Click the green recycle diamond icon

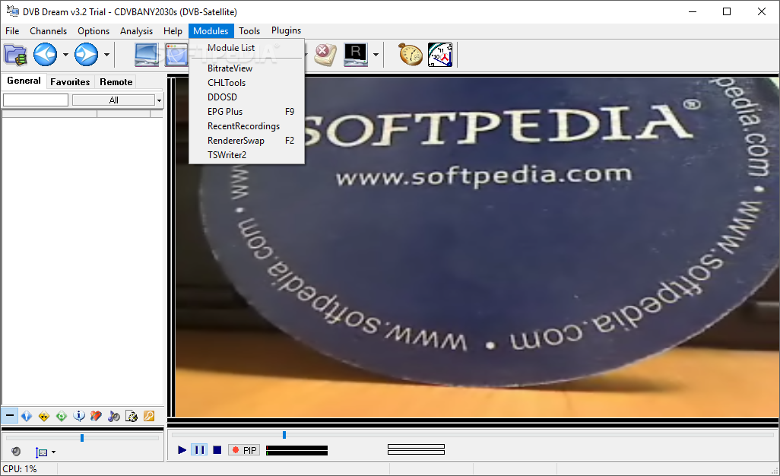coord(62,416)
